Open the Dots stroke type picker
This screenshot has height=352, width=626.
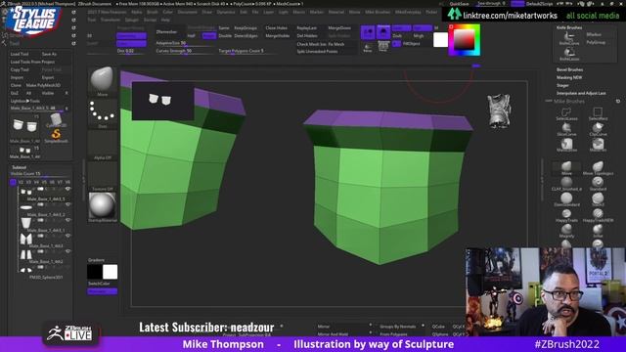point(102,113)
